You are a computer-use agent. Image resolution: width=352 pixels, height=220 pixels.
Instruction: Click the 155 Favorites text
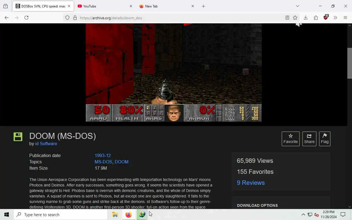pos(255,172)
